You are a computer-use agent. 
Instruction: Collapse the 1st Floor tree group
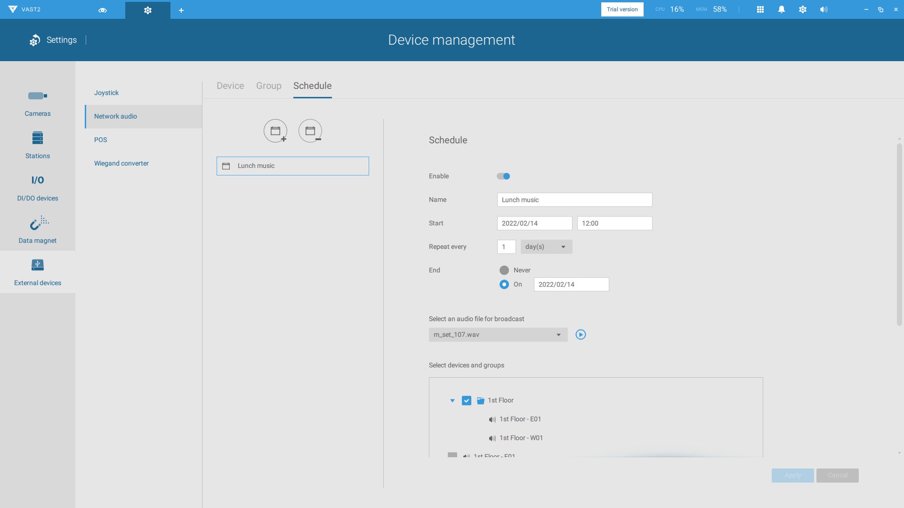(x=452, y=401)
